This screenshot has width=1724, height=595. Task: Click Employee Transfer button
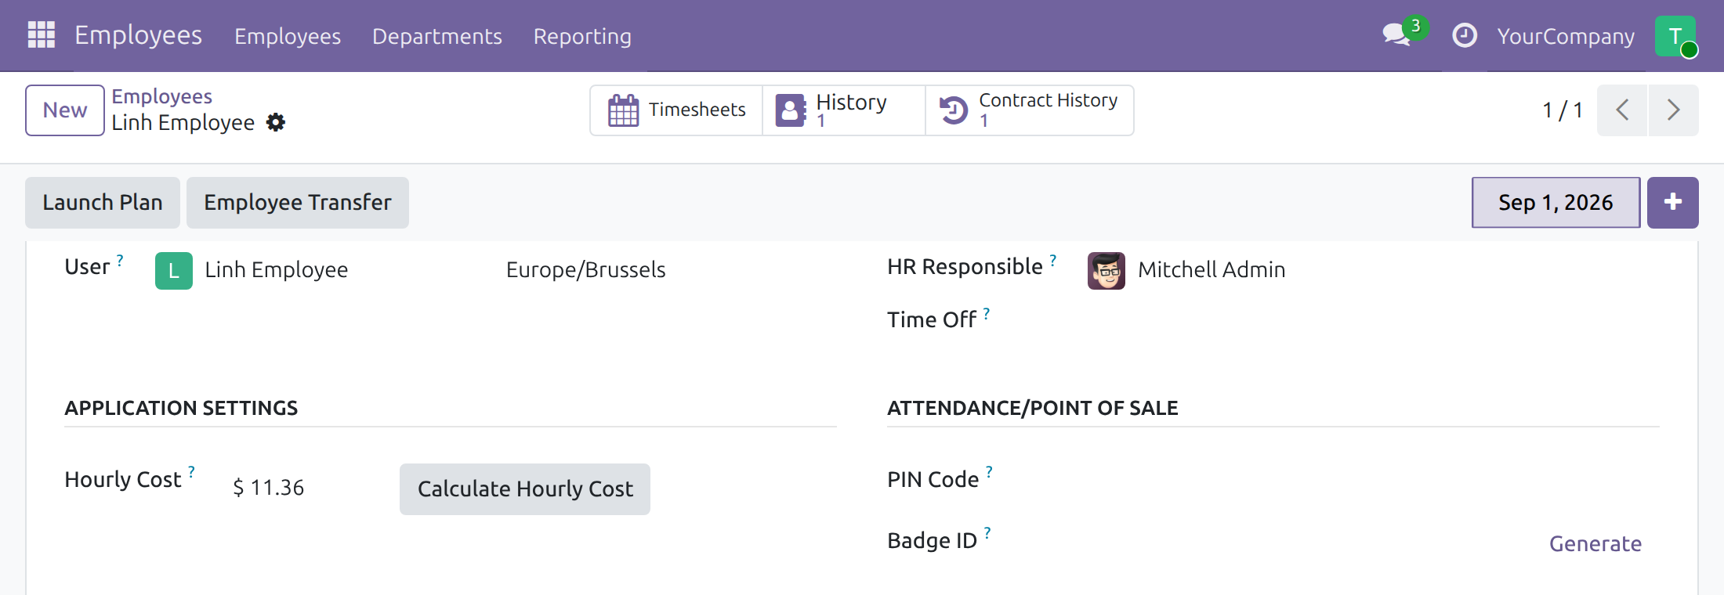point(298,203)
